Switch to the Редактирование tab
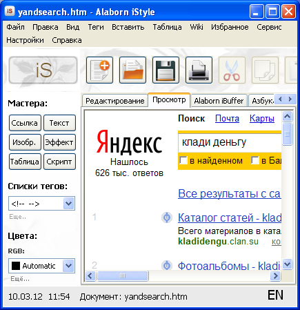 (x=115, y=101)
